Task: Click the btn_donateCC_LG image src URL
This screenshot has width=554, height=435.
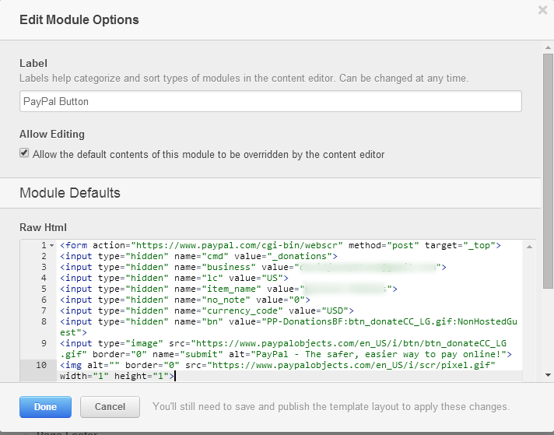Action: point(349,343)
